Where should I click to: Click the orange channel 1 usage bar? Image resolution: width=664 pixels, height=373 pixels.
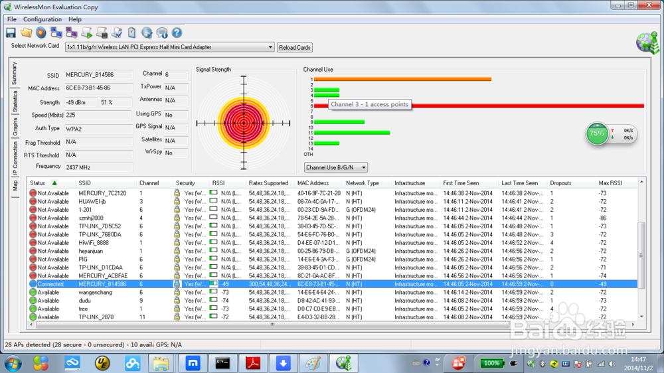tap(402, 79)
